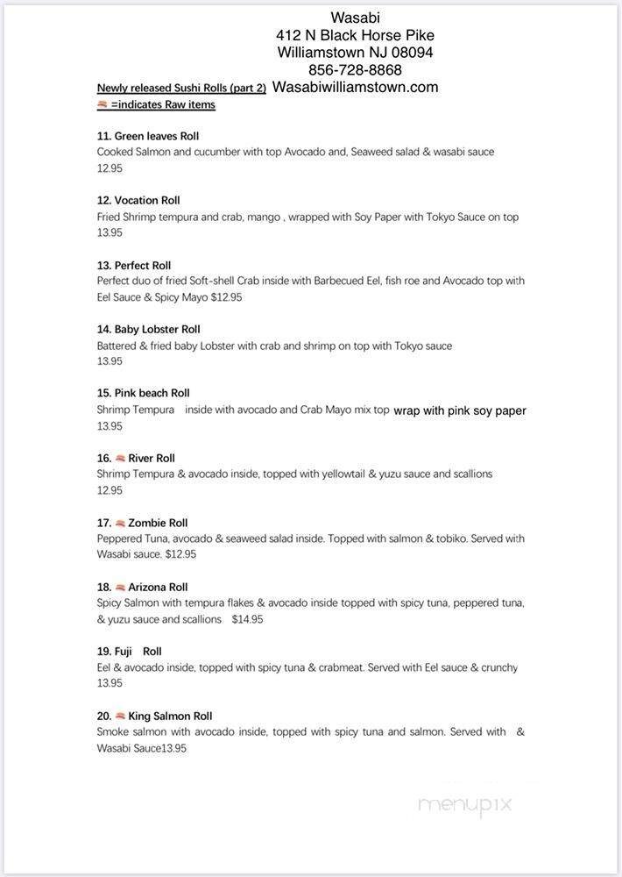Click the Vocation Roll item title
Screen dimensions: 622x877
pyautogui.click(x=138, y=200)
